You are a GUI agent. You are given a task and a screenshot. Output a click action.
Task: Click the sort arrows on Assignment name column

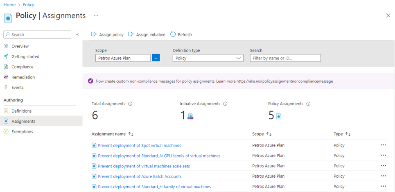pyautogui.click(x=131, y=134)
